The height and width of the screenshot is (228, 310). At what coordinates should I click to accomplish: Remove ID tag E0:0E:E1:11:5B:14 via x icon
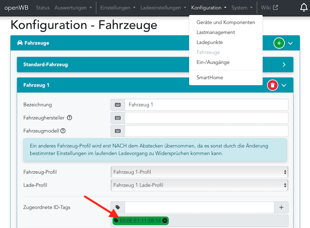click(x=165, y=221)
